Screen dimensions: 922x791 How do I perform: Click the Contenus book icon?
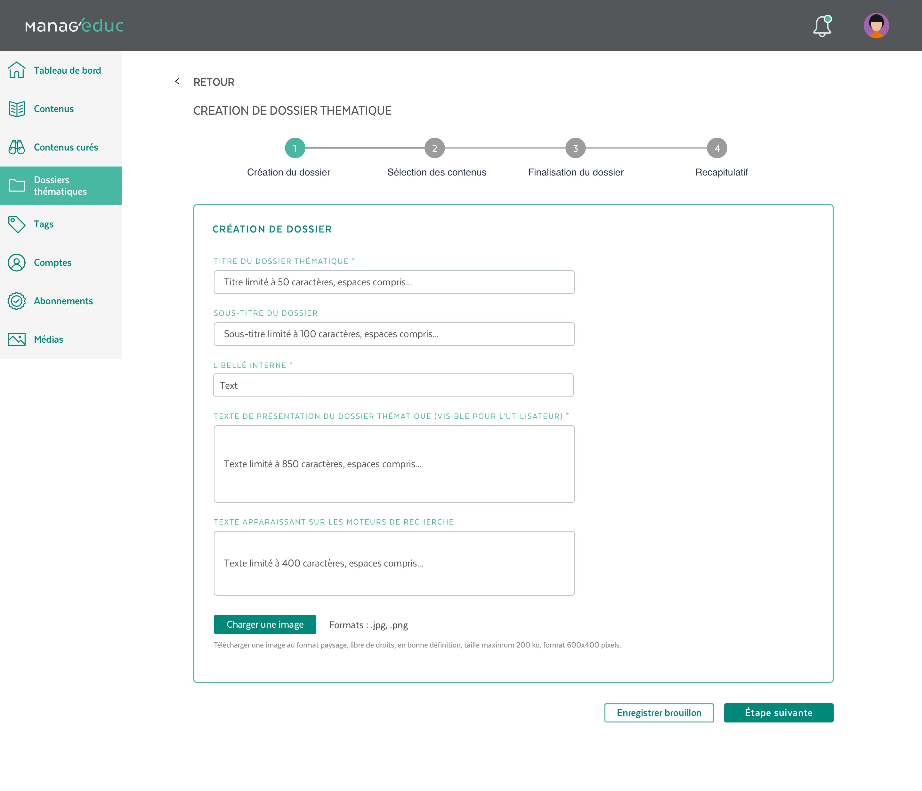[17, 109]
